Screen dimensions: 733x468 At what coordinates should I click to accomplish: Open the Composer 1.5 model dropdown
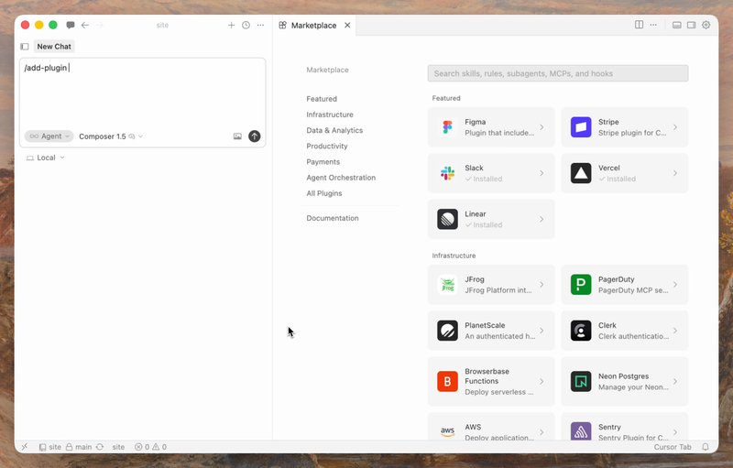(x=111, y=136)
